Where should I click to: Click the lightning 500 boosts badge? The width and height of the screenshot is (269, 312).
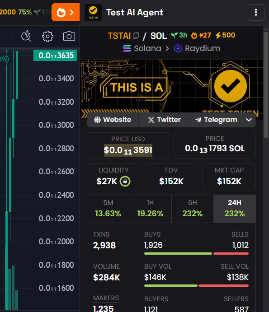225,35
